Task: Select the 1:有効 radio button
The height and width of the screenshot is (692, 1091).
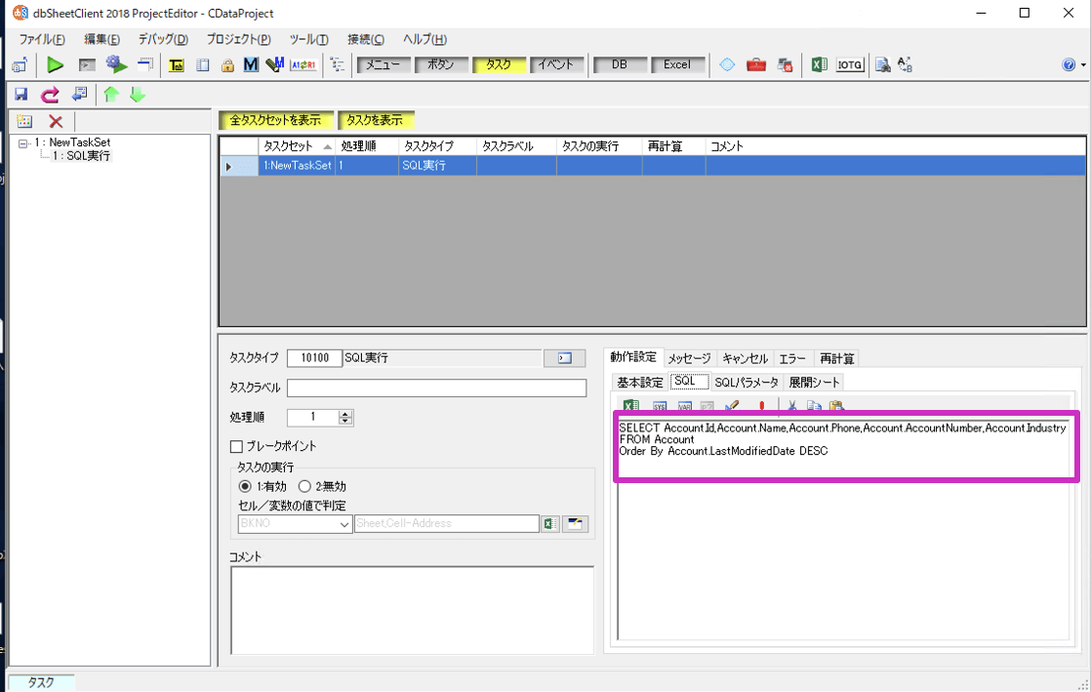Action: point(245,486)
